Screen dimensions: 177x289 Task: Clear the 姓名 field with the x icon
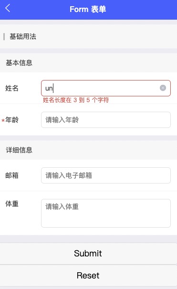pos(163,88)
